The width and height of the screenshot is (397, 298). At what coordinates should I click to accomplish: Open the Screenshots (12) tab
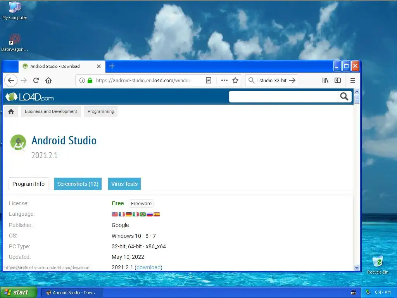pos(78,184)
